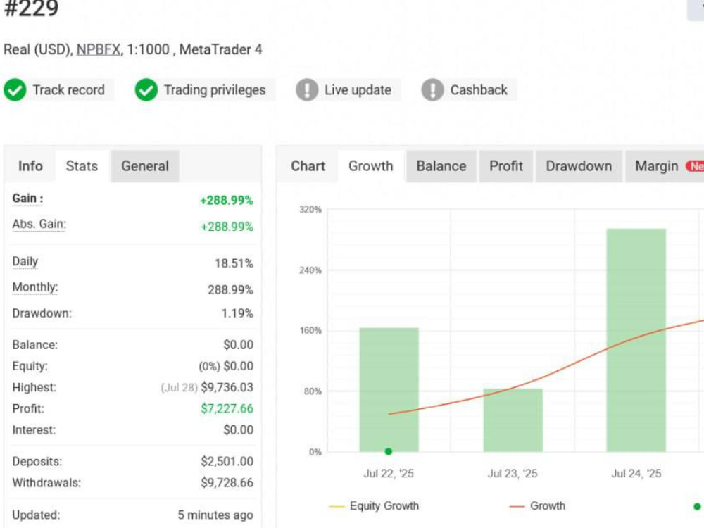Screen dimensions: 704x528
Task: Click the gray Live update exclamation icon
Action: 307,90
